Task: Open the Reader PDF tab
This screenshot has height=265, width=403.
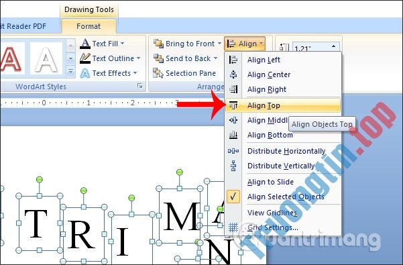Action: [x=23, y=26]
